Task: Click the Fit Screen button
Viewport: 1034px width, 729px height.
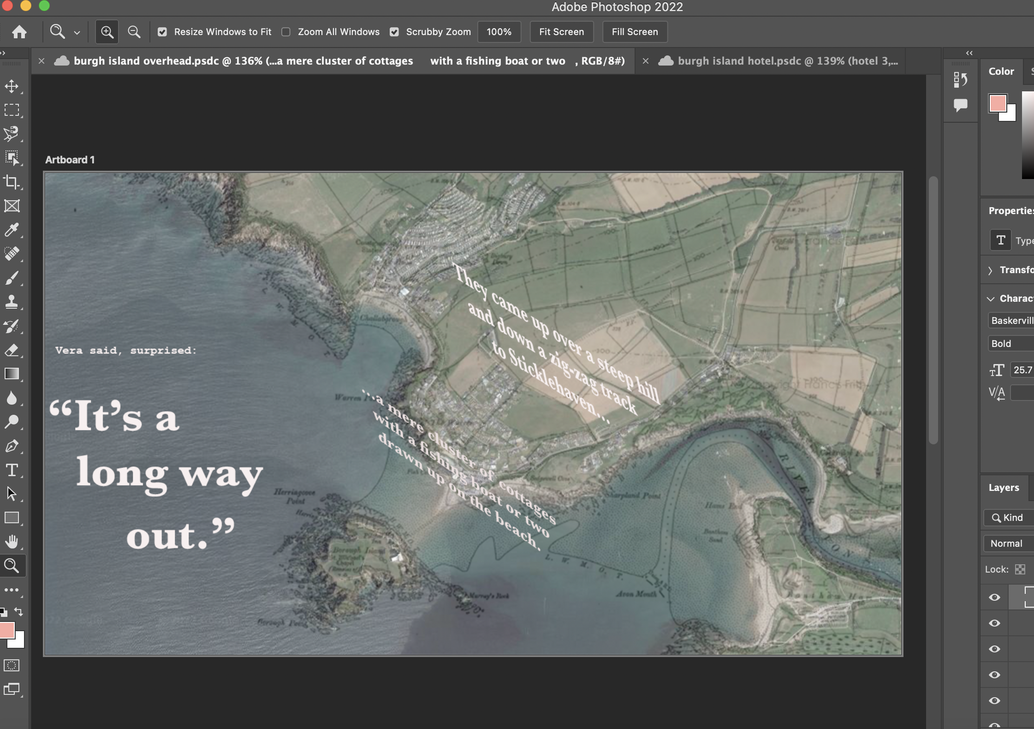Action: coord(561,32)
